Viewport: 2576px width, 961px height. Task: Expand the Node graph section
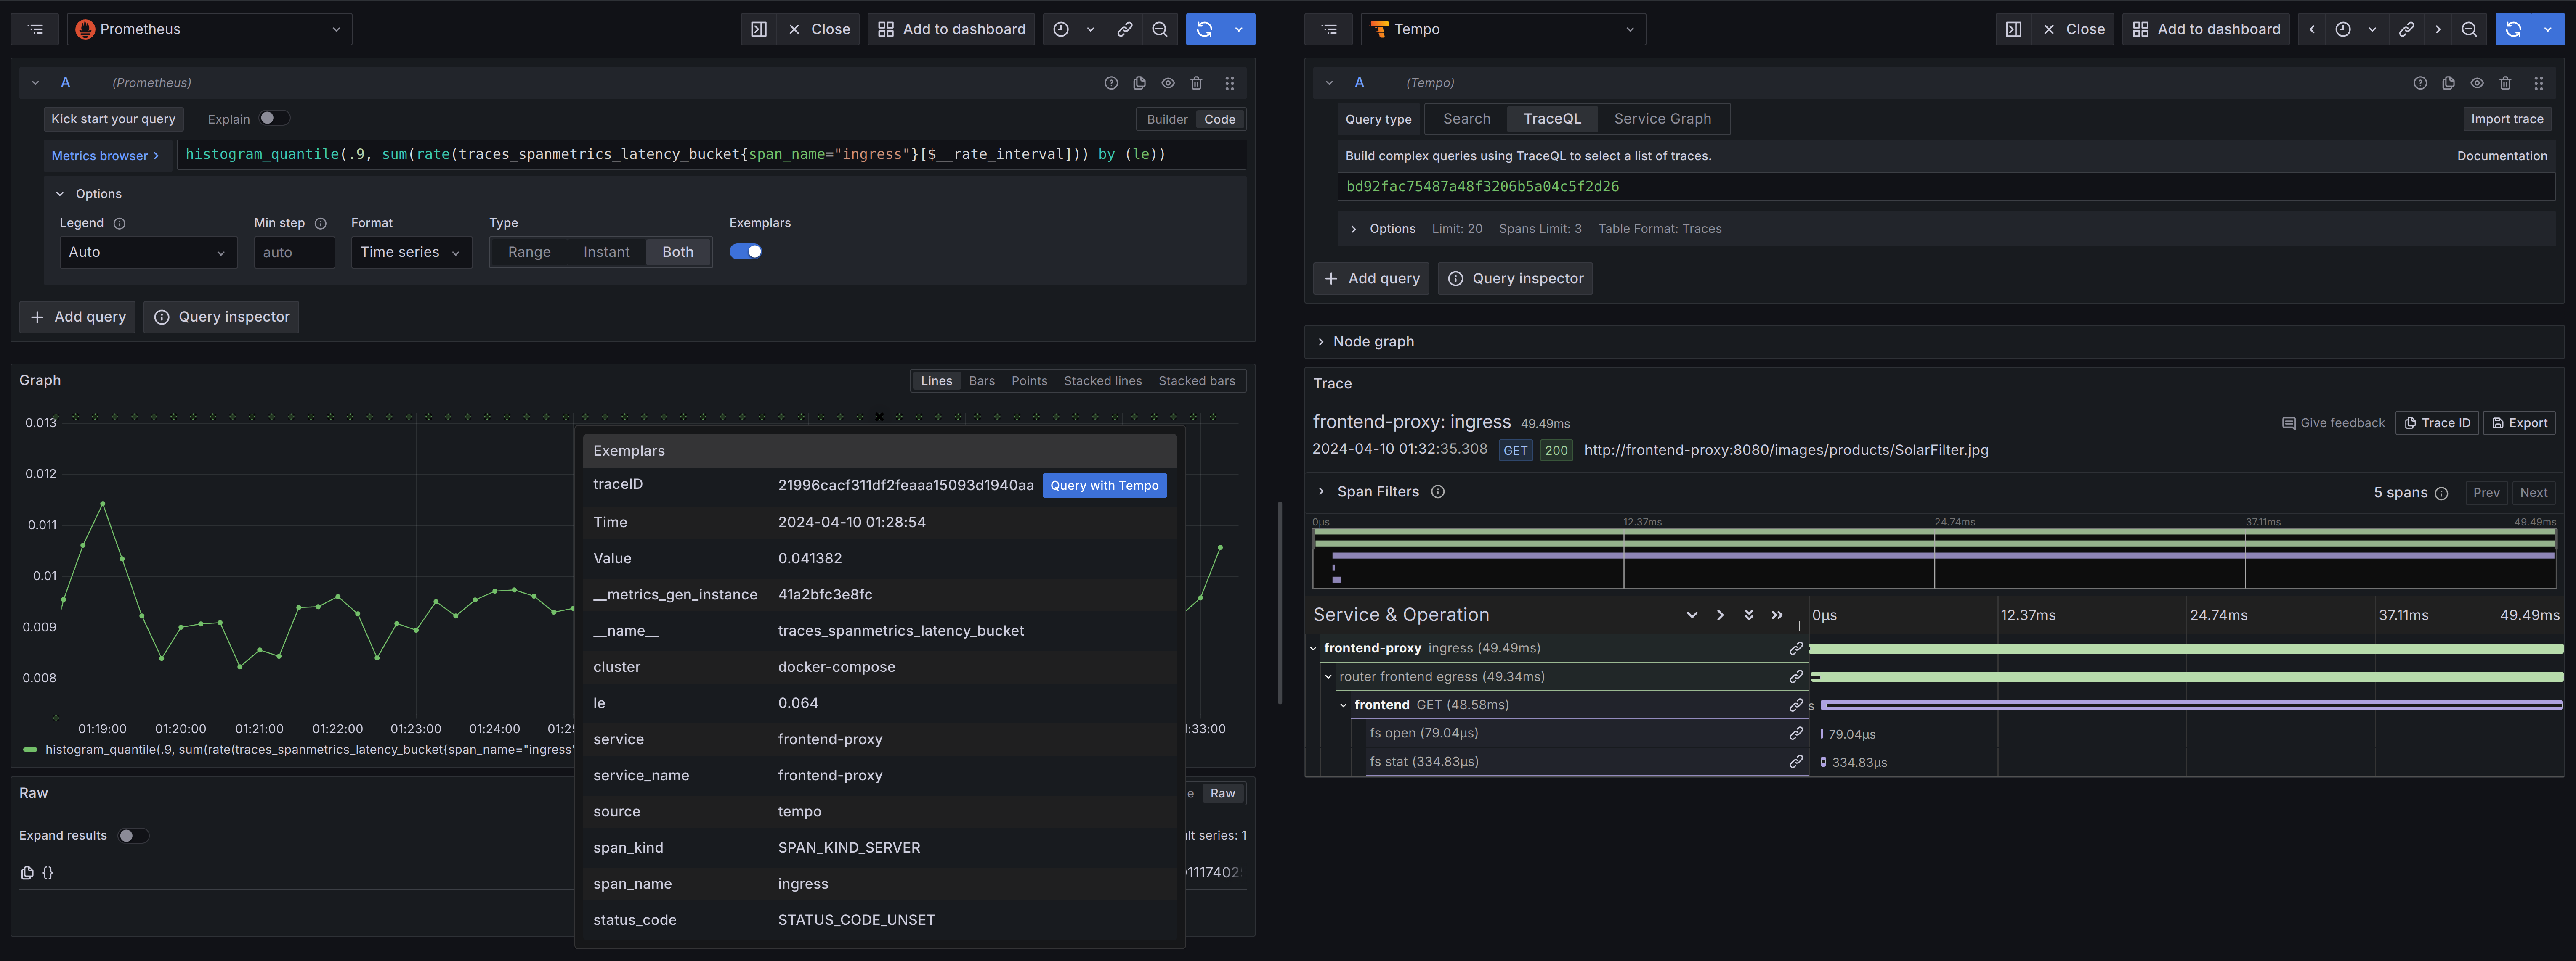pos(1373,342)
